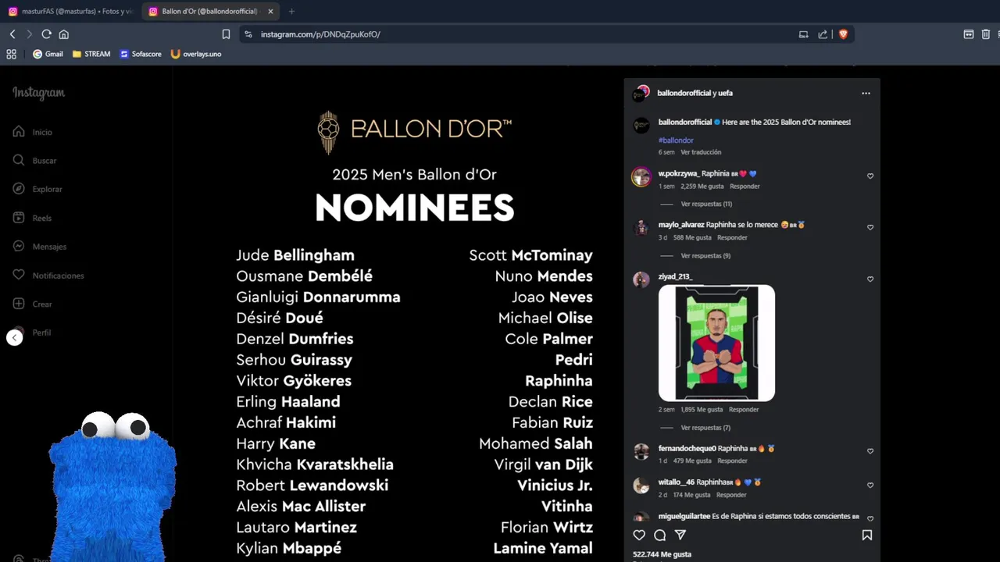Open the #ballondor hashtag link
1000x562 pixels.
[676, 140]
